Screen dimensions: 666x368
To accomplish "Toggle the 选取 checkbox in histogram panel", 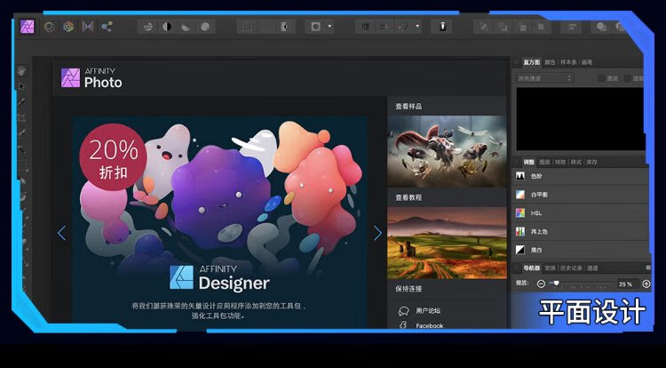I will coord(627,78).
